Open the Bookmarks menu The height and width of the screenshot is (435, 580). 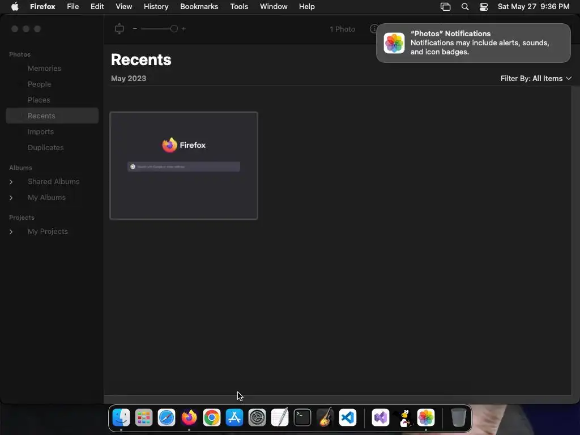click(199, 7)
